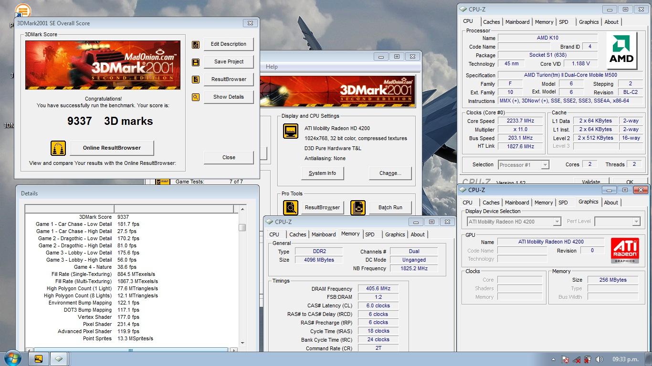Switch to SPD tab in top CPU-Z window

coord(564,22)
